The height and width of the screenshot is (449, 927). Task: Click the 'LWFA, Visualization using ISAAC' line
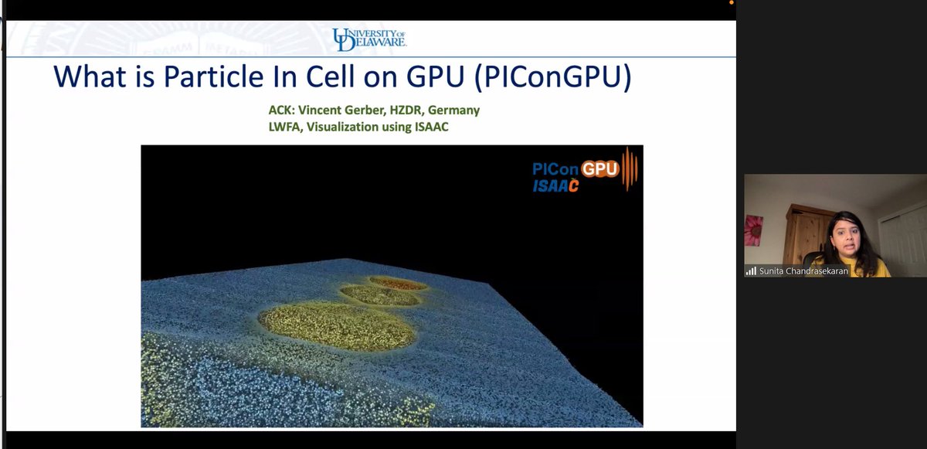(358, 128)
